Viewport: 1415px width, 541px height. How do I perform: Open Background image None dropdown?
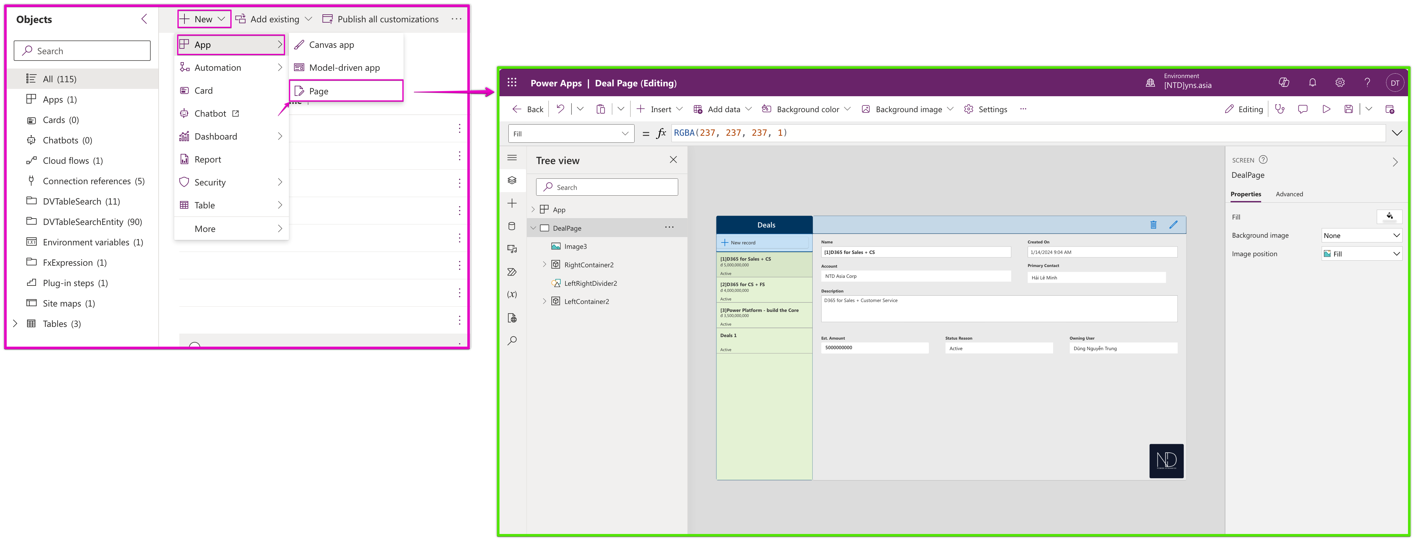1361,236
